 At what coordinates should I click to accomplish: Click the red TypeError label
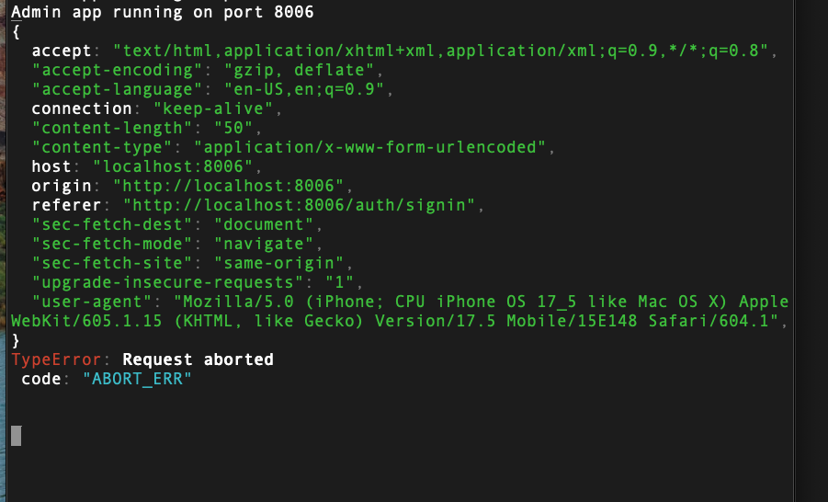[56, 359]
